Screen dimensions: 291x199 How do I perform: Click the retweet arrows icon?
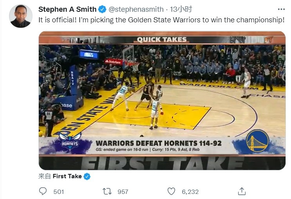tap(107, 191)
